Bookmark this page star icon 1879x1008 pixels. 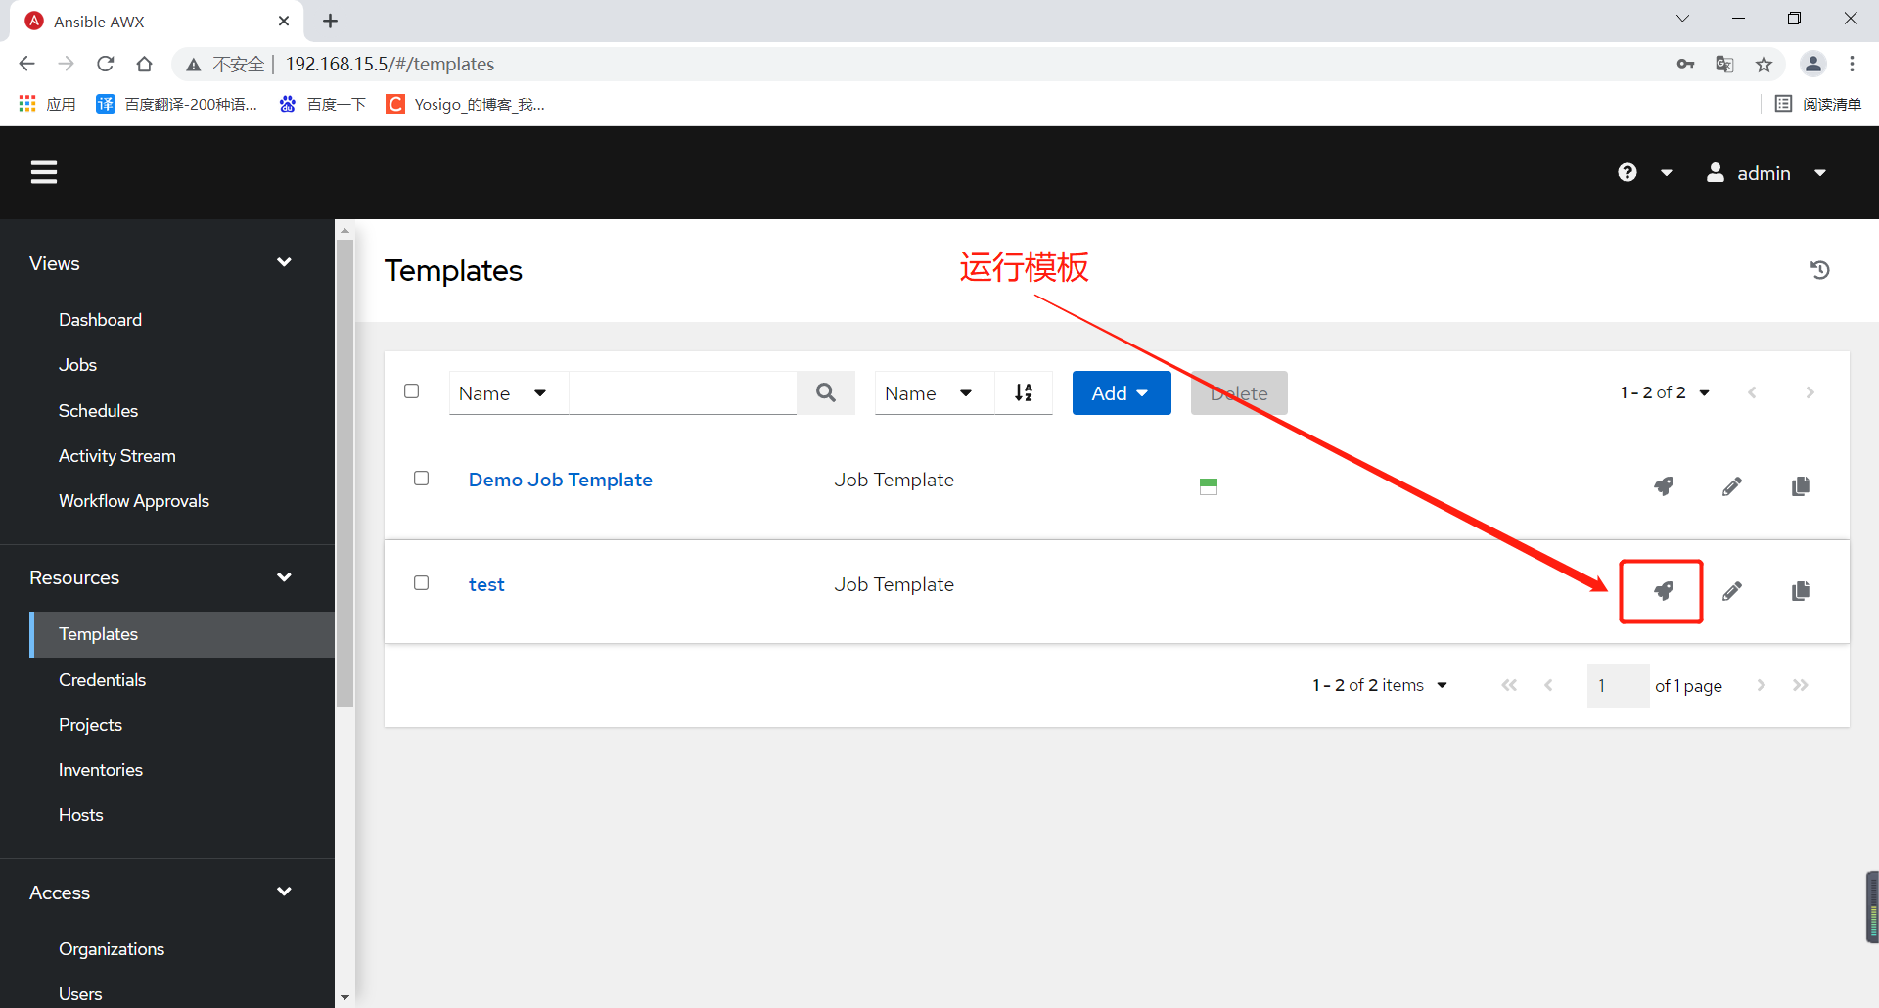point(1764,64)
